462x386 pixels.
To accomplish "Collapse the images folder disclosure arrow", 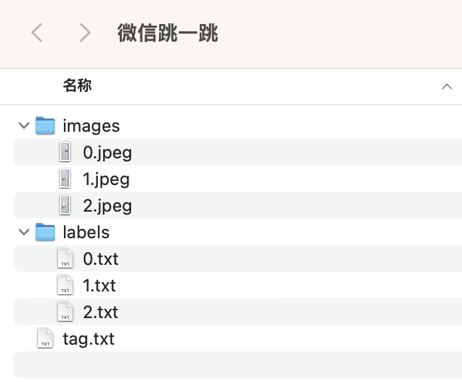I will click(x=25, y=126).
